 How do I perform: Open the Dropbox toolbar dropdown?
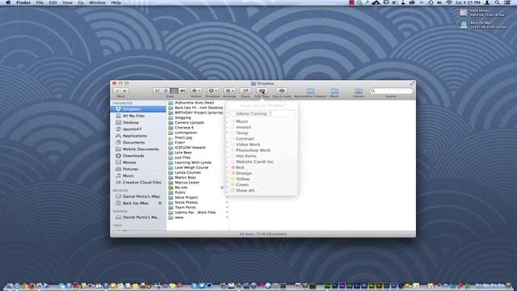click(x=212, y=91)
